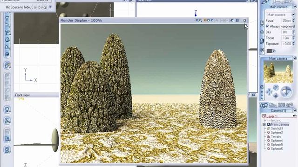This screenshot has height=167, width=298.
Task: Click the Focus 10m input field
Action: coord(287,38)
